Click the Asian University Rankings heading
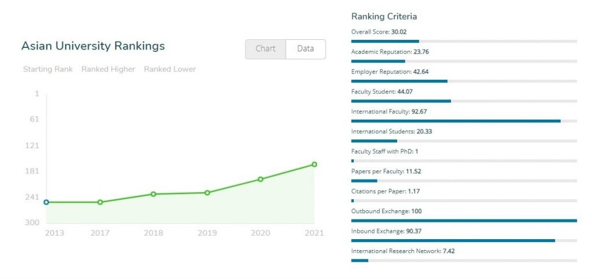 (93, 46)
